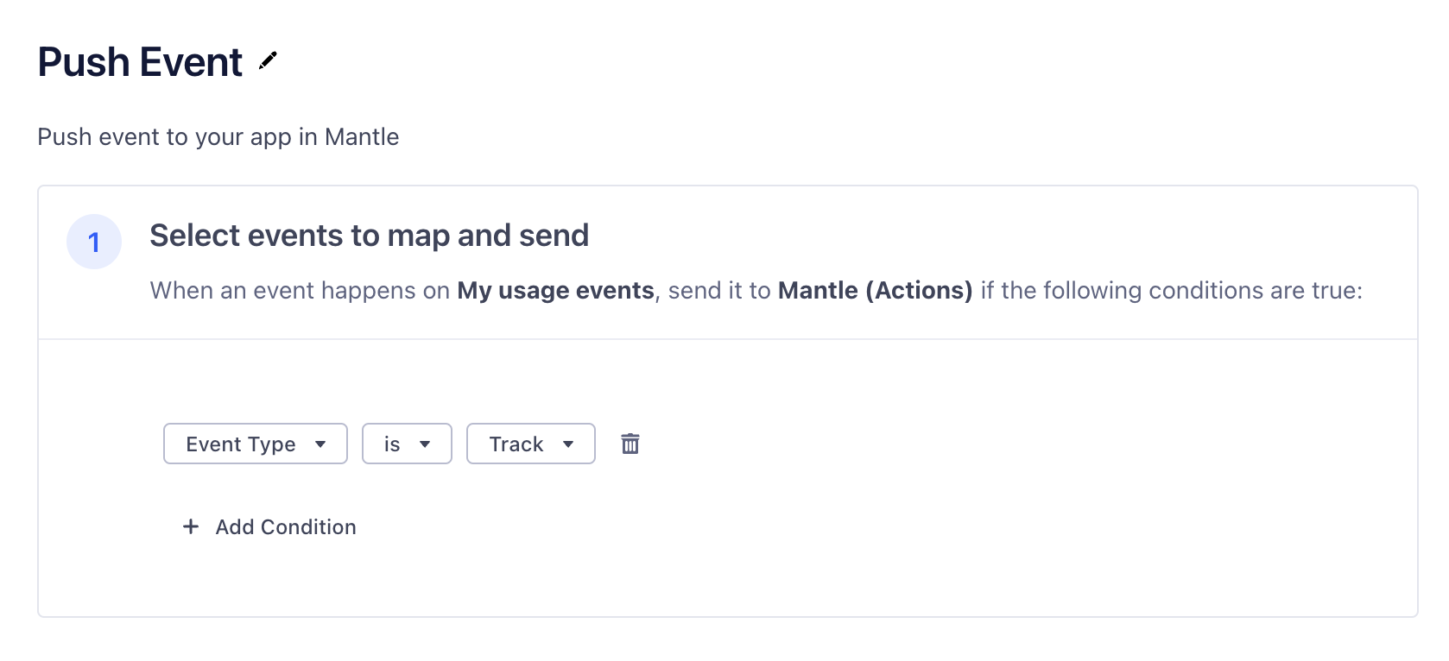Click "if the following conditions are true" text
Screen dimensions: 1449x661
[x=1171, y=291]
